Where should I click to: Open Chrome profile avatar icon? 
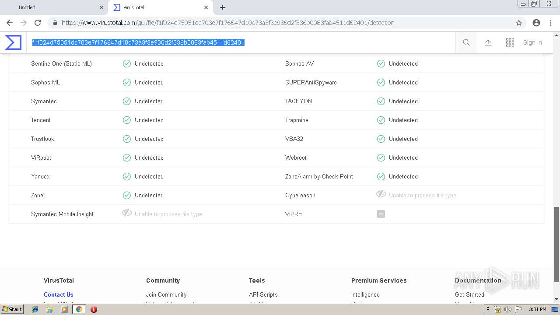pyautogui.click(x=536, y=23)
